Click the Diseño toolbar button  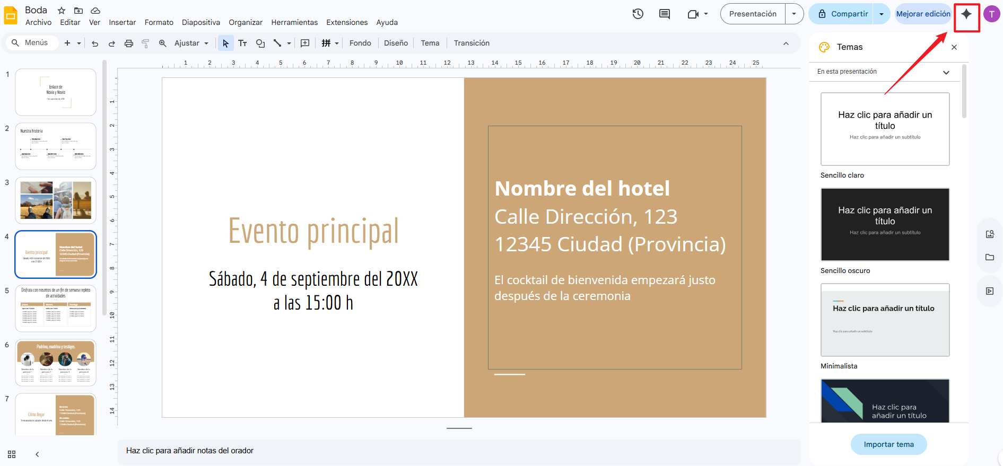click(x=396, y=43)
